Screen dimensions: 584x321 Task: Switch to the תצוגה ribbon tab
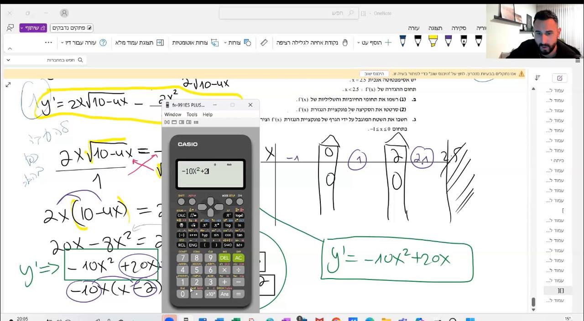click(435, 28)
